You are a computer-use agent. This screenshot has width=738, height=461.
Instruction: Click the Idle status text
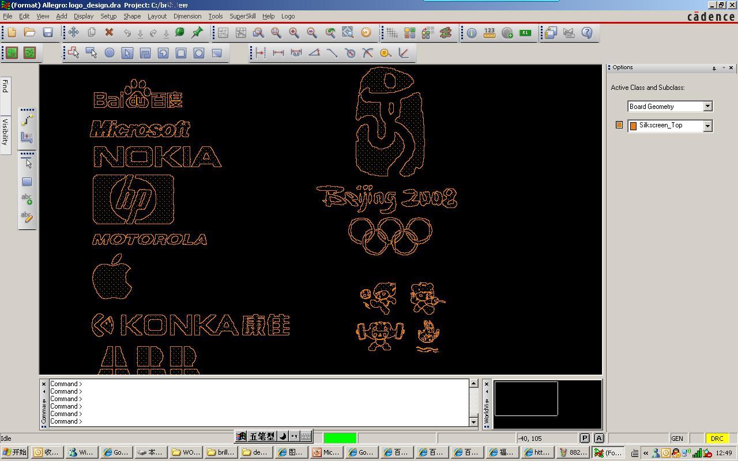click(x=6, y=439)
